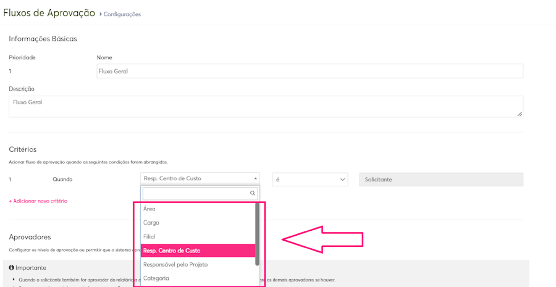The image size is (556, 287).
Task: Select the Categoria option
Action: click(x=156, y=278)
